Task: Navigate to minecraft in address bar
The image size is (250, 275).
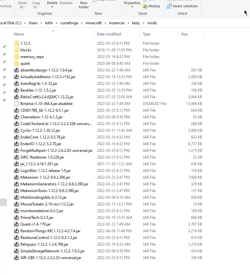Action: [x=94, y=23]
